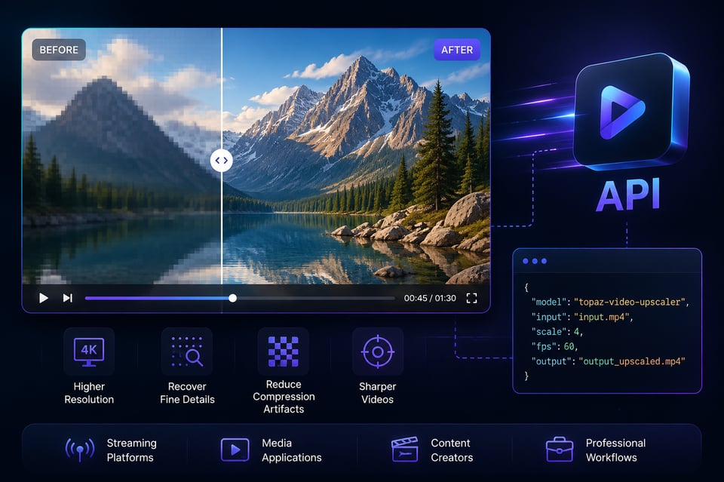724x482 pixels.
Task: Click the Streaming Platforms antenna icon
Action: (80, 450)
